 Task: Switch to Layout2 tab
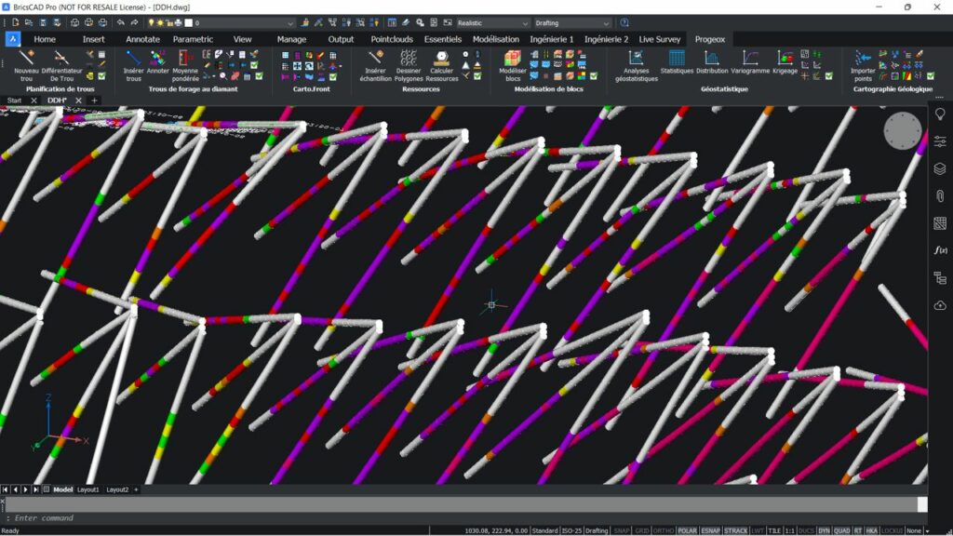(x=117, y=489)
